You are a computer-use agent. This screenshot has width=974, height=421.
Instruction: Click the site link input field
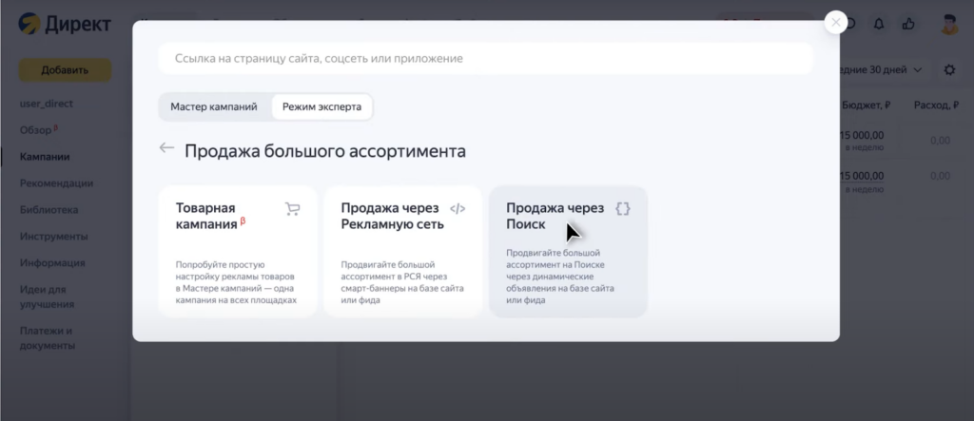pyautogui.click(x=485, y=58)
